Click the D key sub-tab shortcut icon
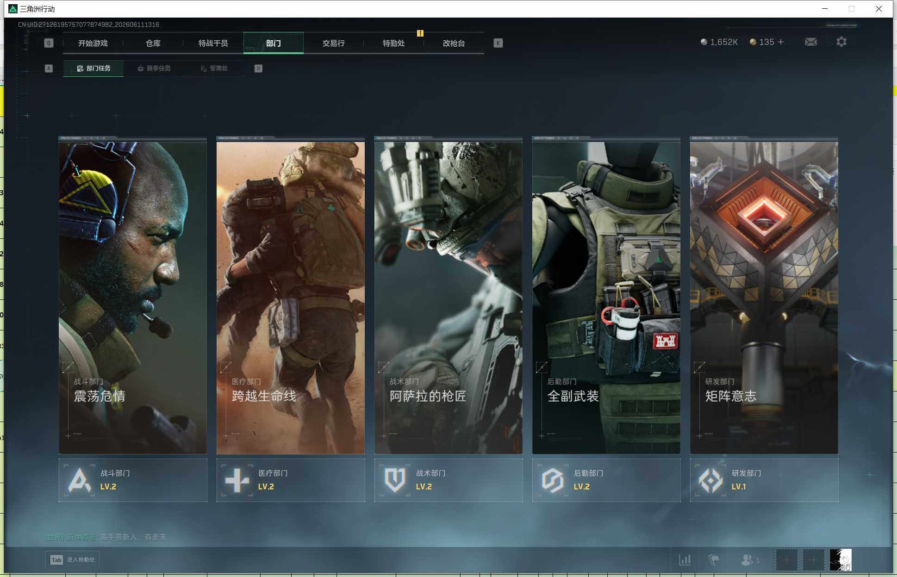Viewport: 897px width, 577px height. (x=258, y=68)
